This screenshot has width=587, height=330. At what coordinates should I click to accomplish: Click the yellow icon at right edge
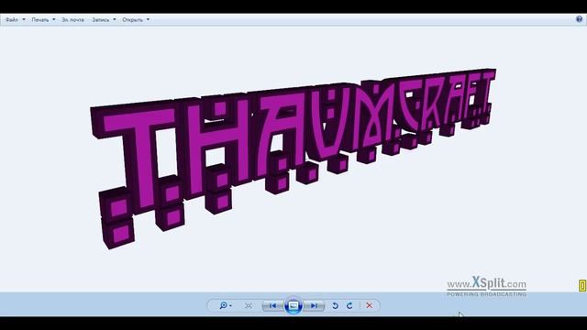click(x=582, y=285)
